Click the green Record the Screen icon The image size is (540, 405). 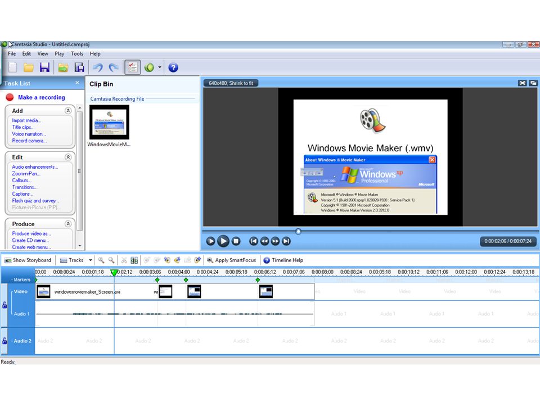pyautogui.click(x=149, y=67)
